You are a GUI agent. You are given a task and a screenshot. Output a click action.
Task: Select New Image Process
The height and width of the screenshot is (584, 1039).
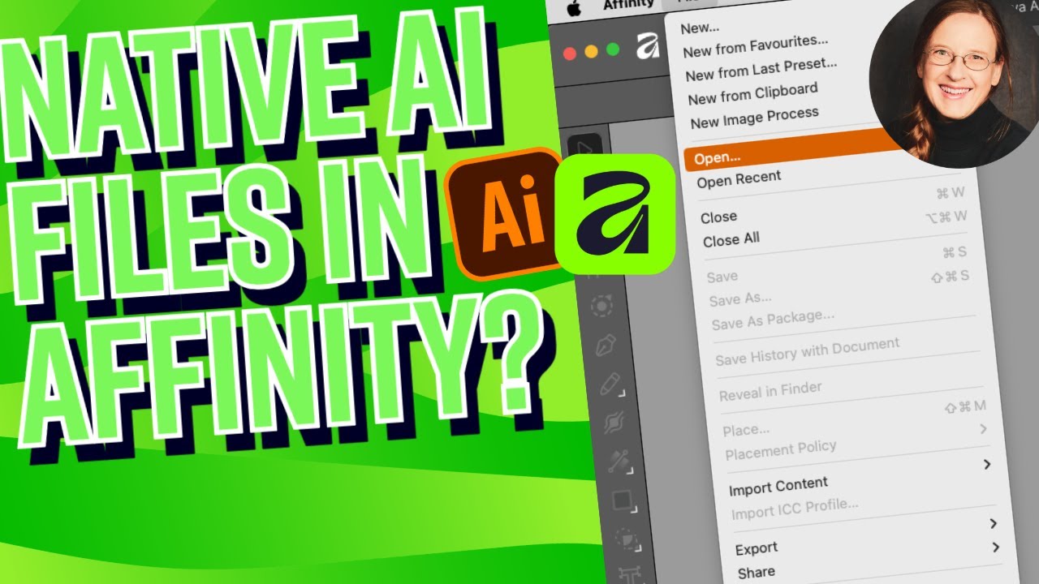(754, 118)
